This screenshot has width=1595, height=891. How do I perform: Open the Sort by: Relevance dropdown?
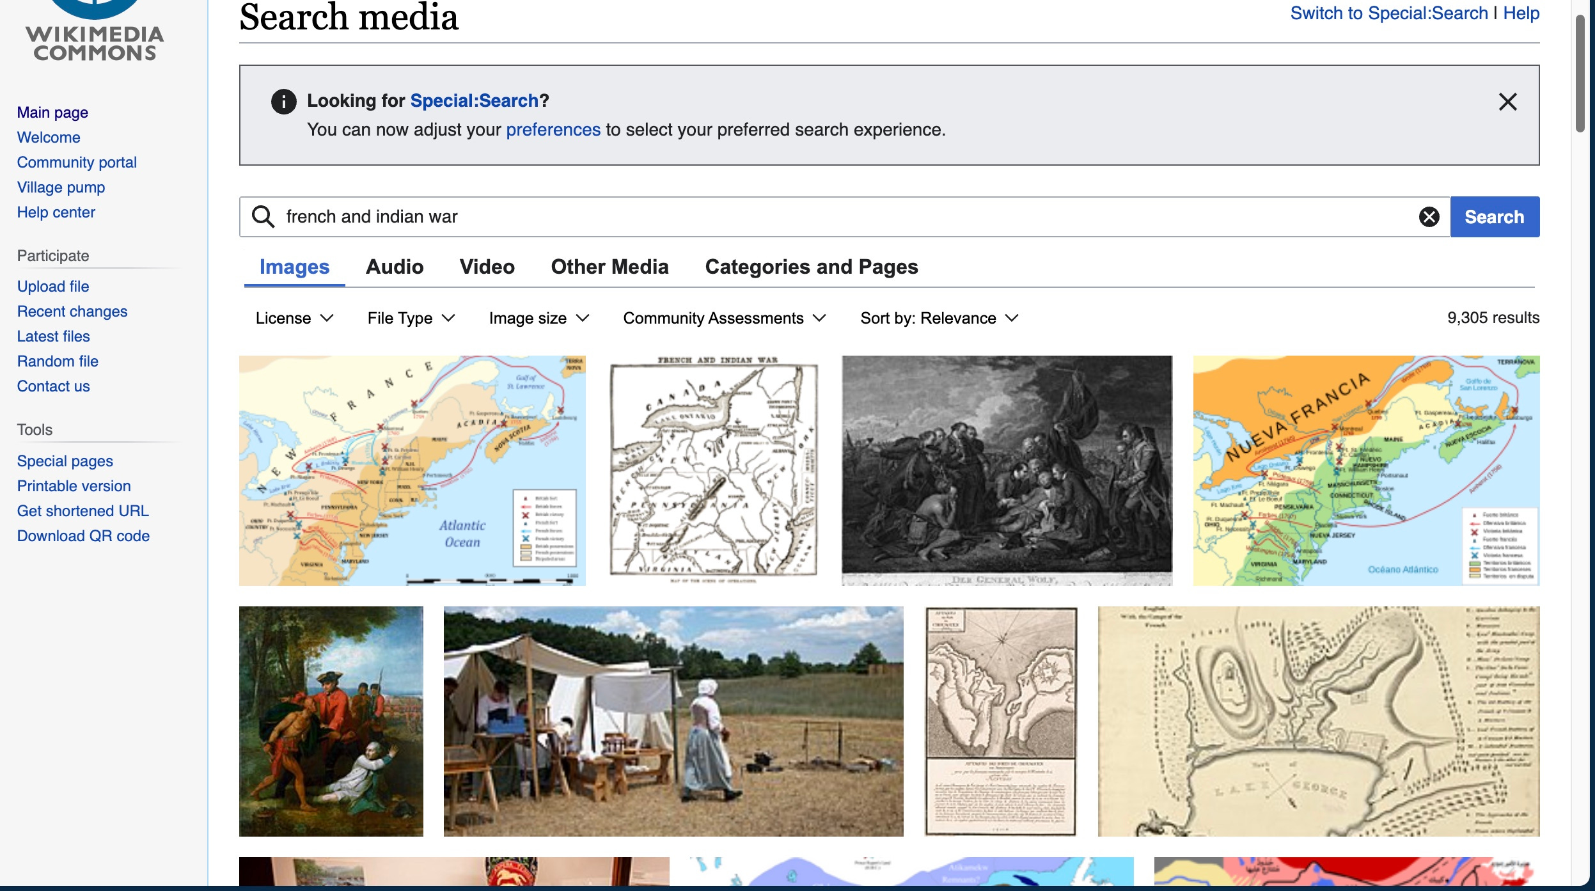coord(939,318)
